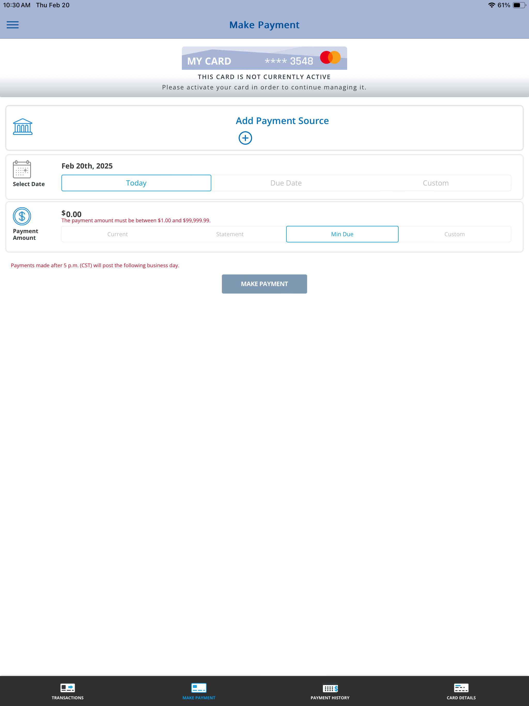Select Due Date as payment date
Image resolution: width=529 pixels, height=706 pixels.
click(286, 183)
